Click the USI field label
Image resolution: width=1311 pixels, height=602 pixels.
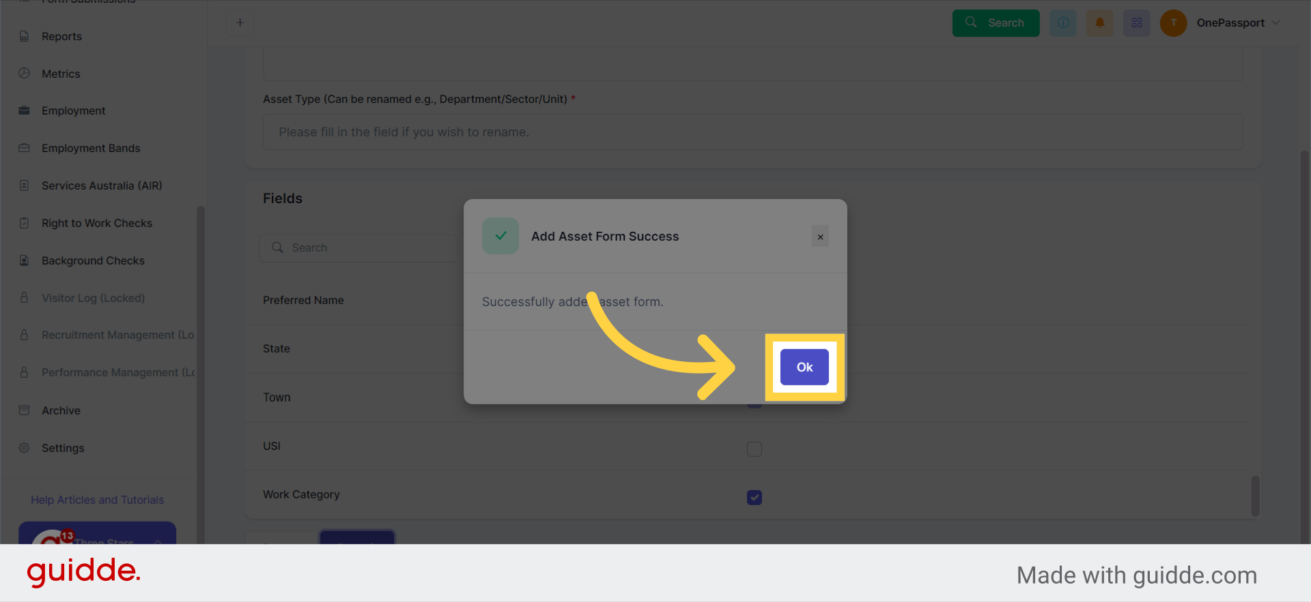pos(272,446)
